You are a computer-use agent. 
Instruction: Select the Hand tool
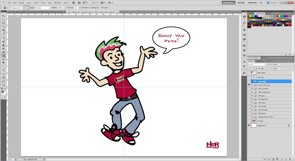(x=3, y=82)
